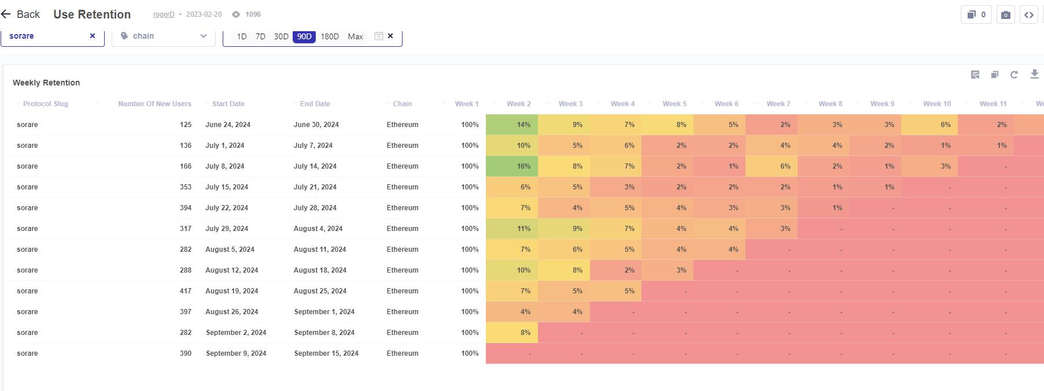Download the Weekly Retention table
This screenshot has height=391, width=1044.
pyautogui.click(x=1034, y=74)
